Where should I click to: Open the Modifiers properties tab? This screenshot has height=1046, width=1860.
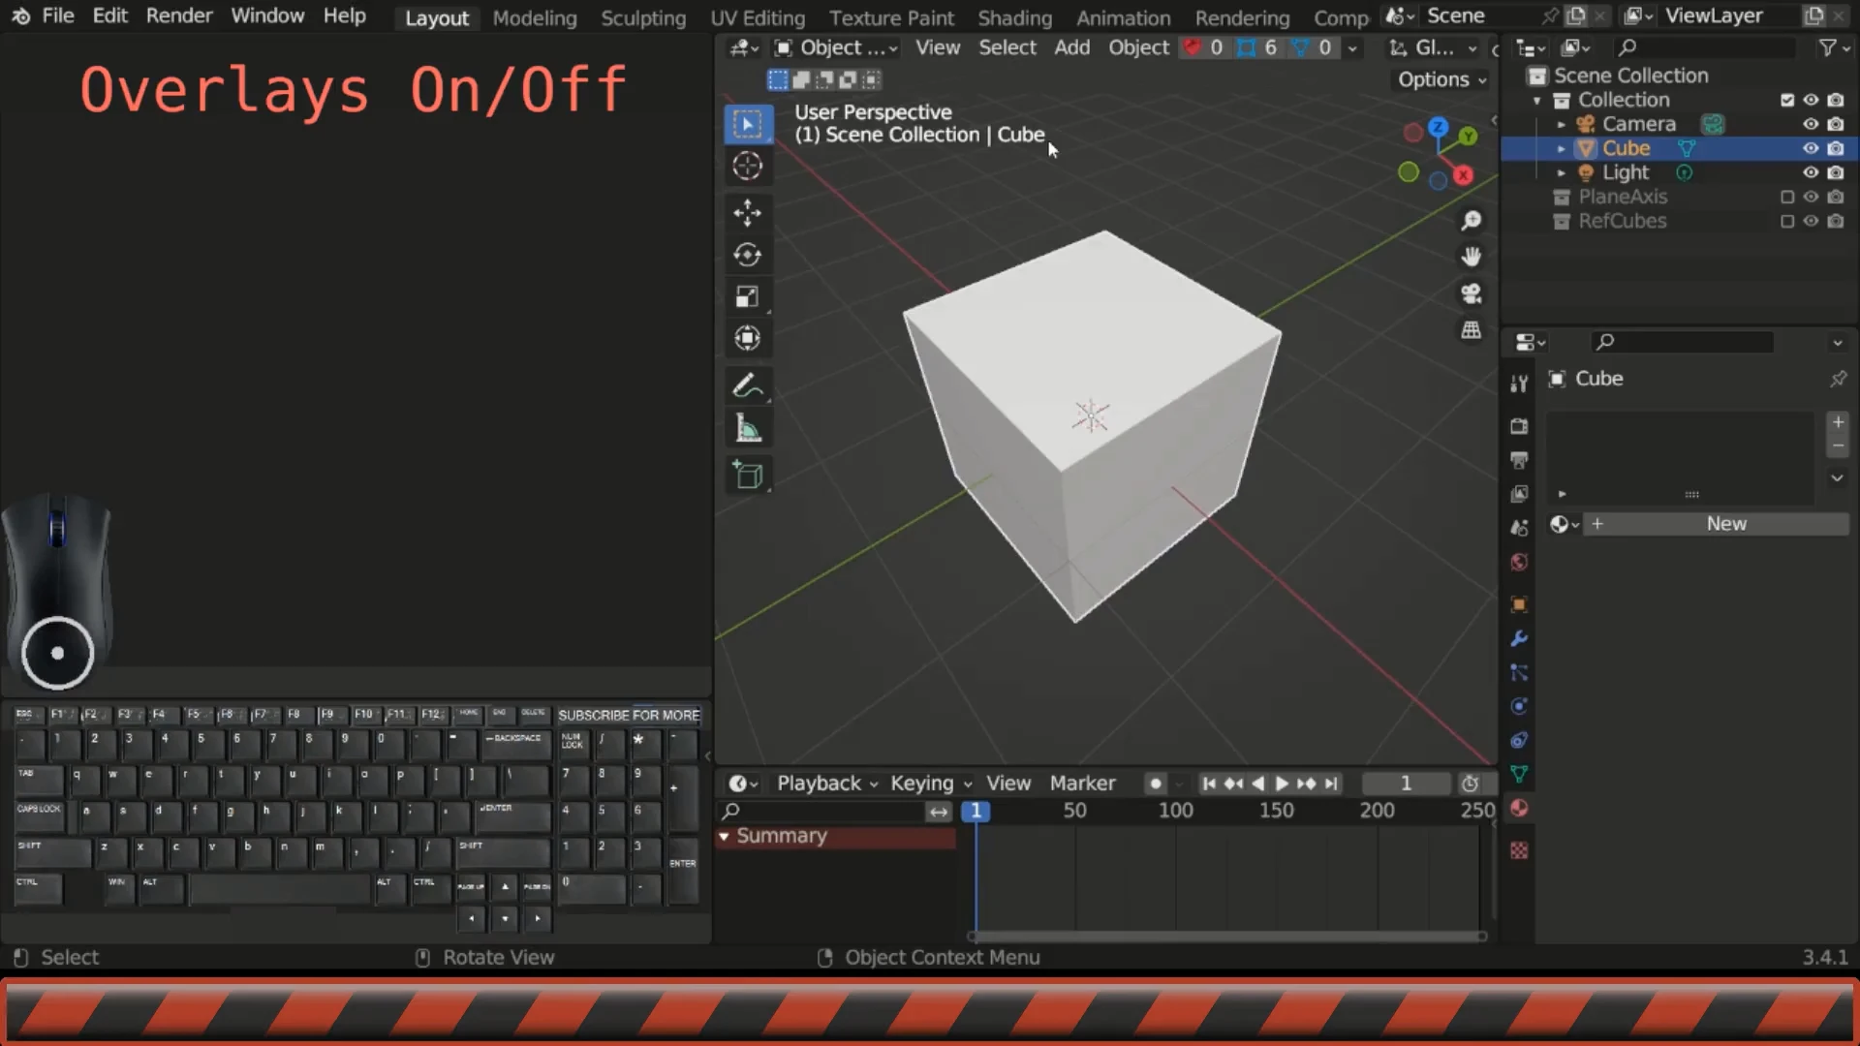pos(1519,638)
